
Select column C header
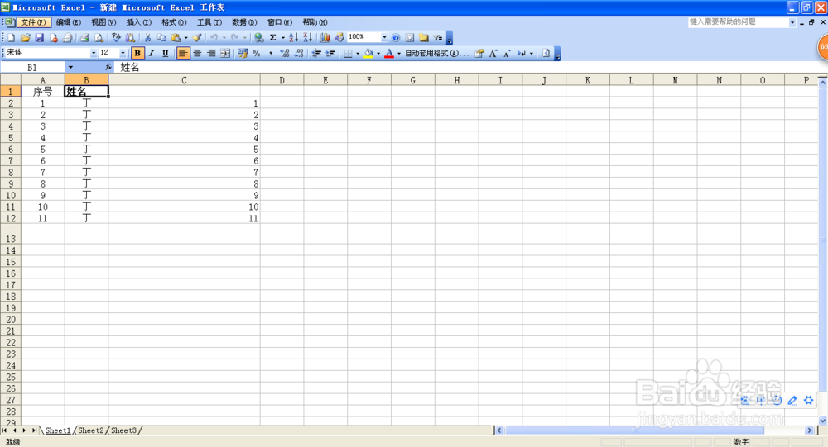184,80
